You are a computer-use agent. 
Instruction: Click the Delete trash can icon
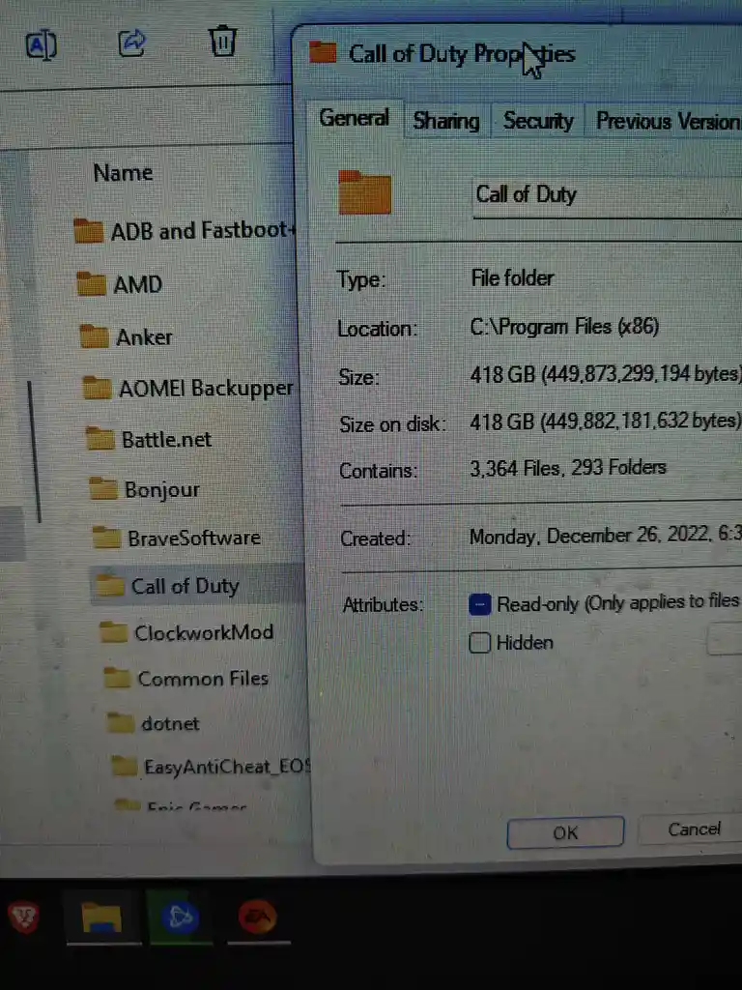click(223, 41)
